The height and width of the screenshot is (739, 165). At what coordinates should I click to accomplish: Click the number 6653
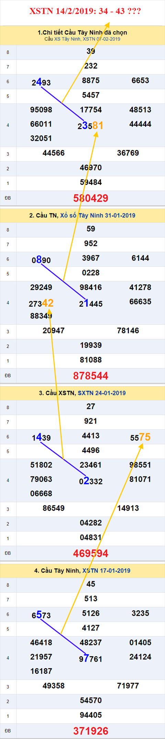140,80
